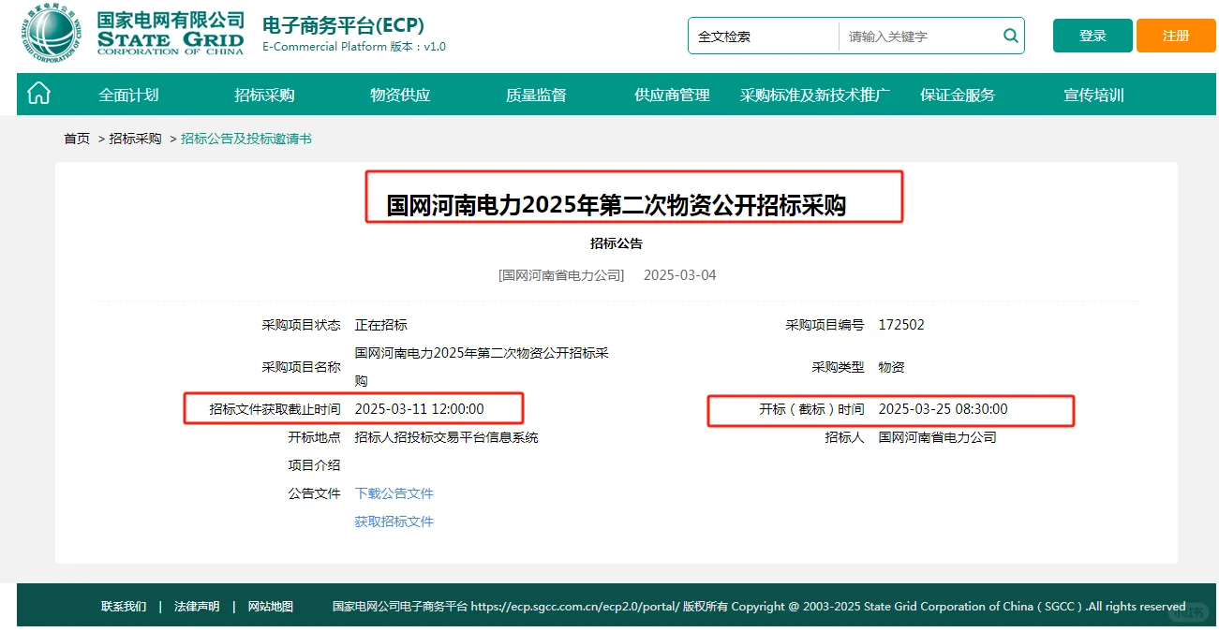Click the 电子商务平台(ECP) heading
Viewport: 1219px width, 632px height.
[x=343, y=24]
